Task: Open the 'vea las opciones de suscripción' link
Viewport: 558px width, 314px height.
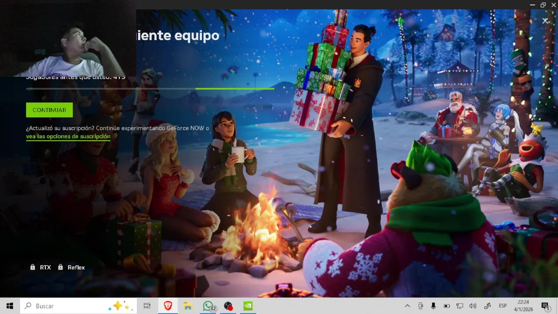Action: pyautogui.click(x=68, y=137)
